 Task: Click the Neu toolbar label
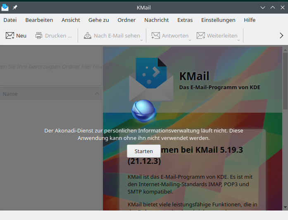[x=21, y=35]
